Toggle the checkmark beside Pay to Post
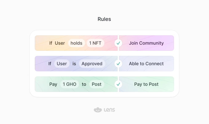Image resolution: width=209 pixels, height=124 pixels. click(x=118, y=84)
